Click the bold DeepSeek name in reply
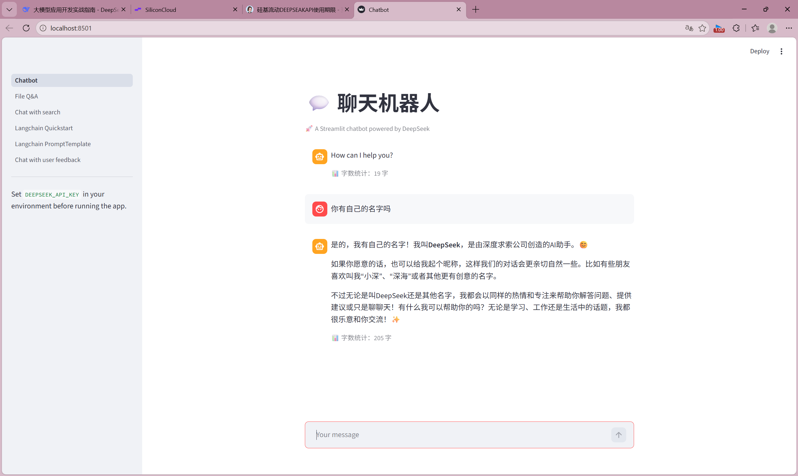This screenshot has height=476, width=798. (444, 245)
